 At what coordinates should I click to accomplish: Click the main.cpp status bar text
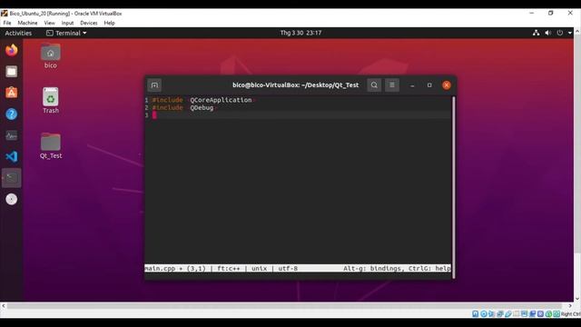pyautogui.click(x=160, y=268)
